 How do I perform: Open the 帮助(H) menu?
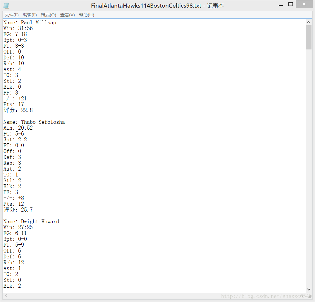pyautogui.click(x=87, y=15)
